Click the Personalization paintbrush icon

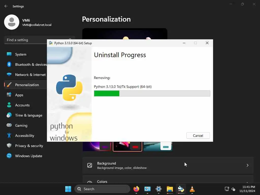point(9,85)
